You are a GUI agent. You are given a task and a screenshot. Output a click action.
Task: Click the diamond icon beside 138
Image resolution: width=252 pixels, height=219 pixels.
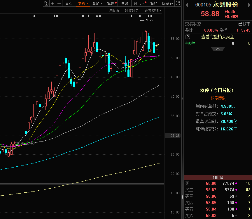coord(236,209)
